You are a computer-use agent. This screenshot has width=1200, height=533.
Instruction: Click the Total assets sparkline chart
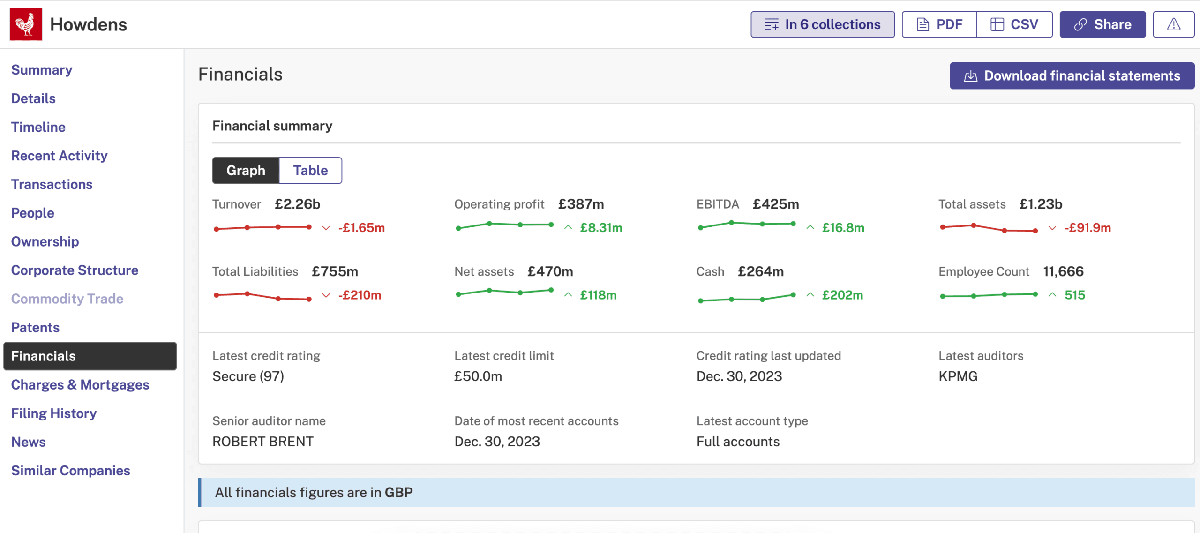tap(989, 228)
